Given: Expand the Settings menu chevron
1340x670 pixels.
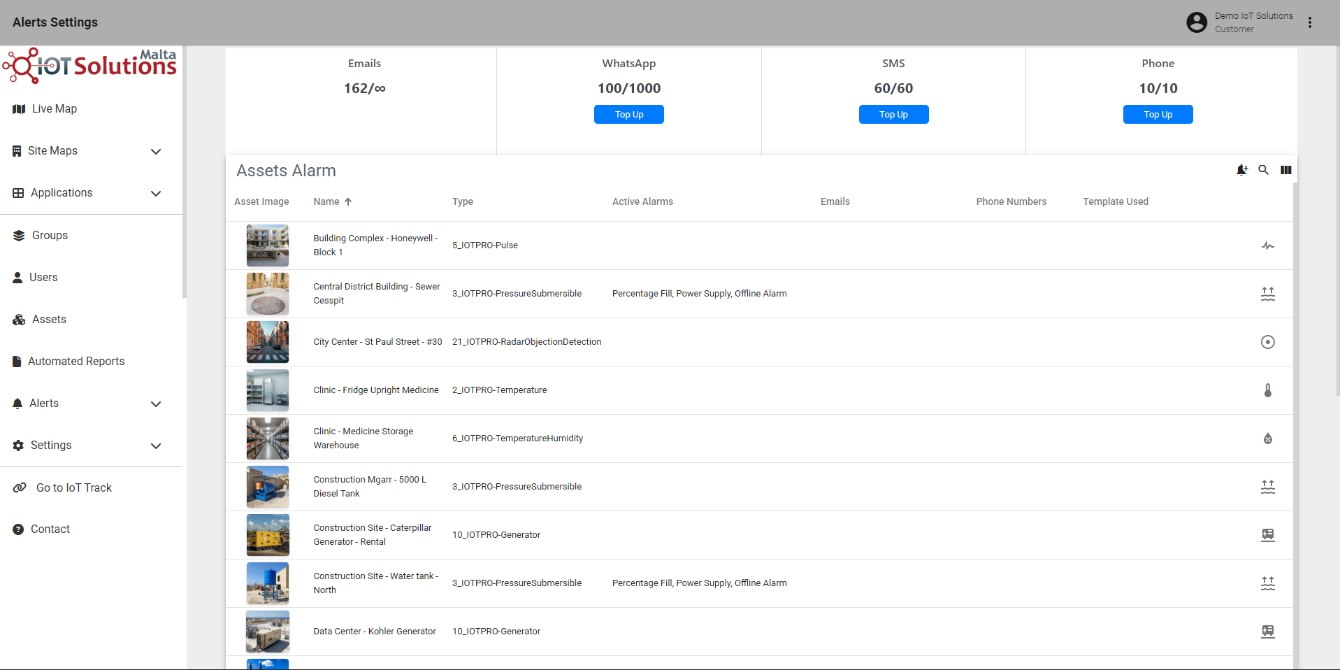Looking at the screenshot, I should (x=156, y=446).
